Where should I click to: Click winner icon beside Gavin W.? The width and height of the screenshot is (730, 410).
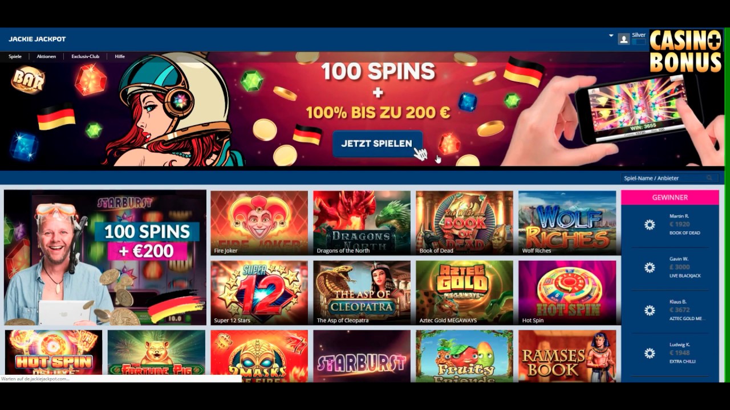(x=650, y=268)
